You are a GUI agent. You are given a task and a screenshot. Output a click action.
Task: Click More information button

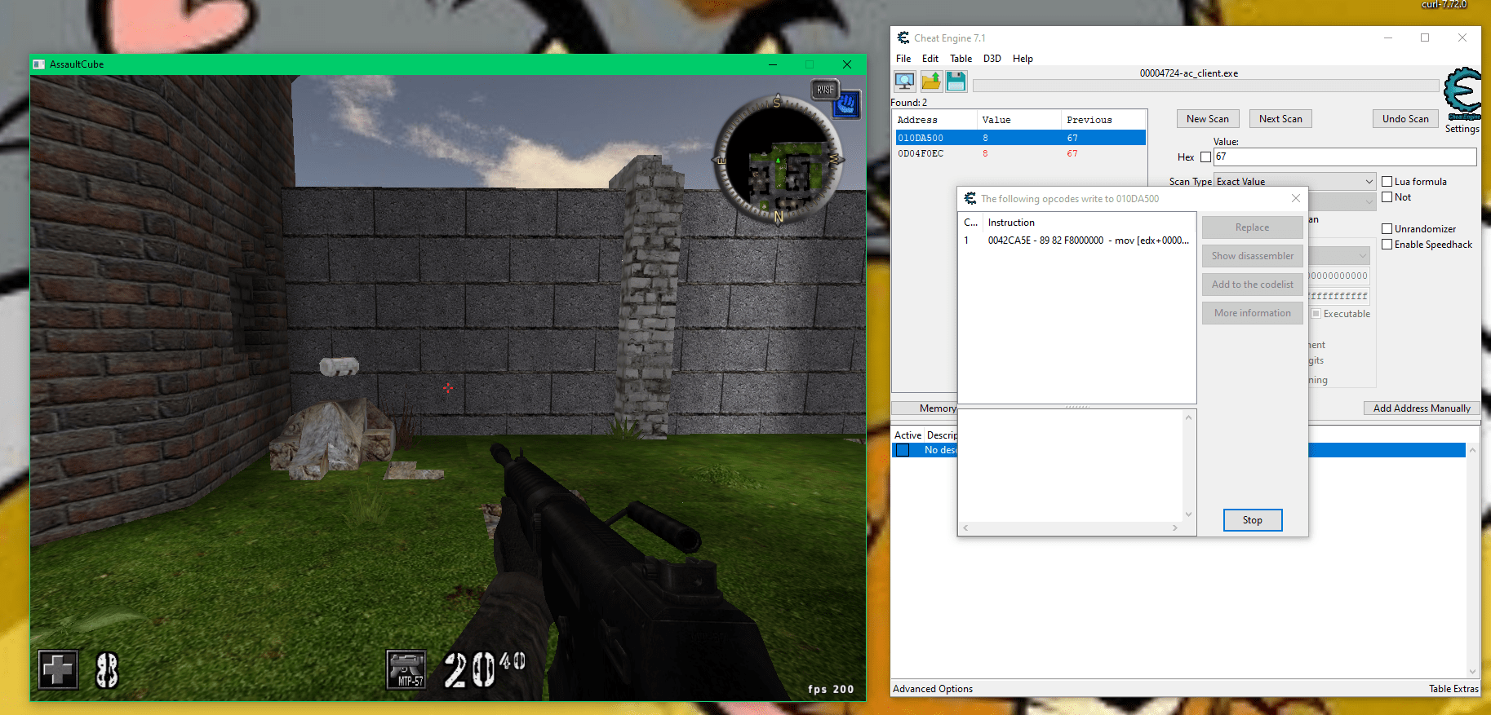[x=1252, y=313]
